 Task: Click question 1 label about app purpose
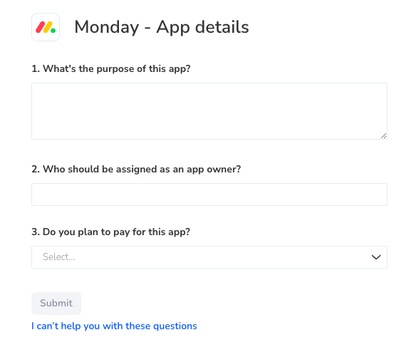coord(110,69)
